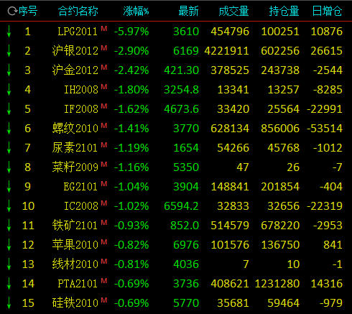Screen dimensions: 352x314
Task: Sort by the 成交量 column header
Action: (233, 11)
